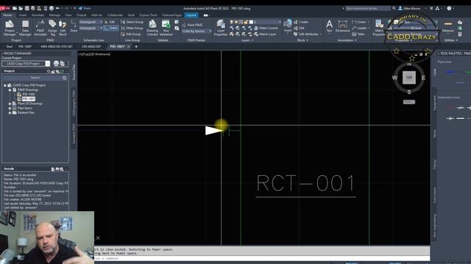This screenshot has height=264, width=471.
Task: Click the plot/print icon in quick access toolbar
Action: tap(52, 8)
